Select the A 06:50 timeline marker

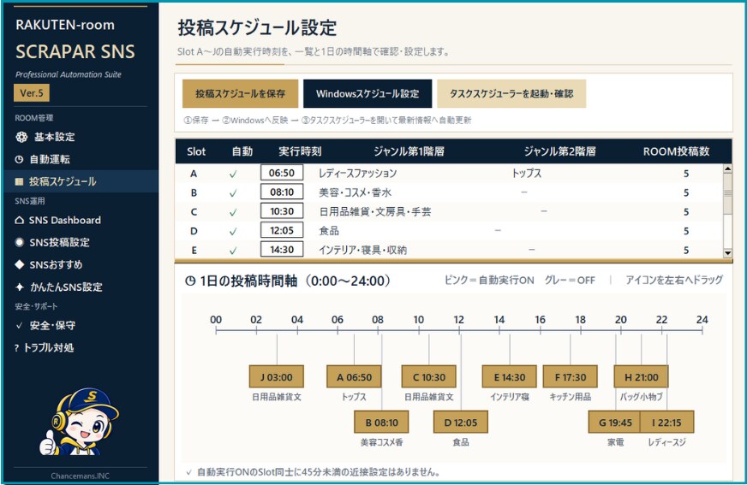point(354,377)
